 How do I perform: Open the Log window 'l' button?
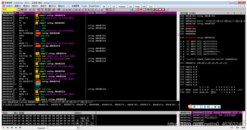coord(63,10)
